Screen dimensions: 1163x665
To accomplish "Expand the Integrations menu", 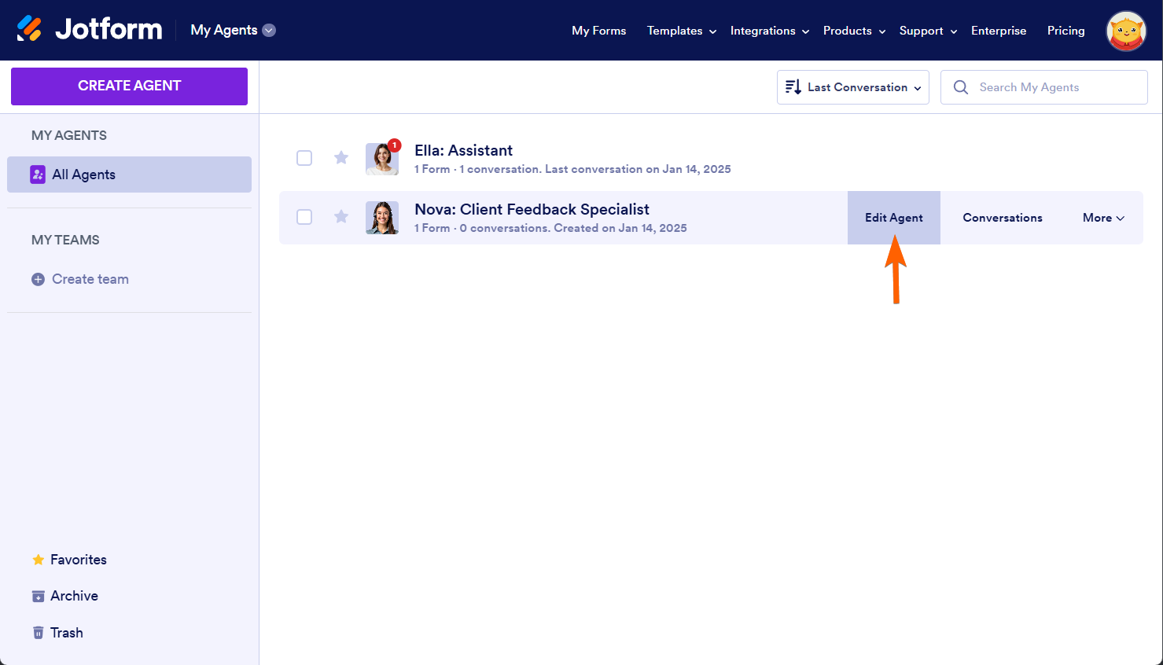I will pos(770,31).
